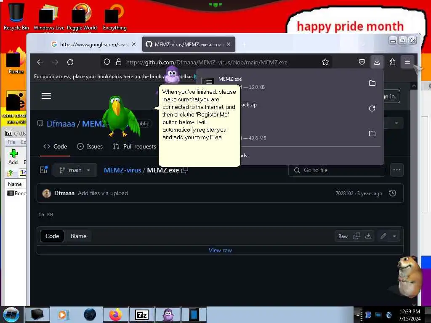This screenshot has height=323, width=431.
Task: Open the tracking protection shield icon
Action: [107, 62]
